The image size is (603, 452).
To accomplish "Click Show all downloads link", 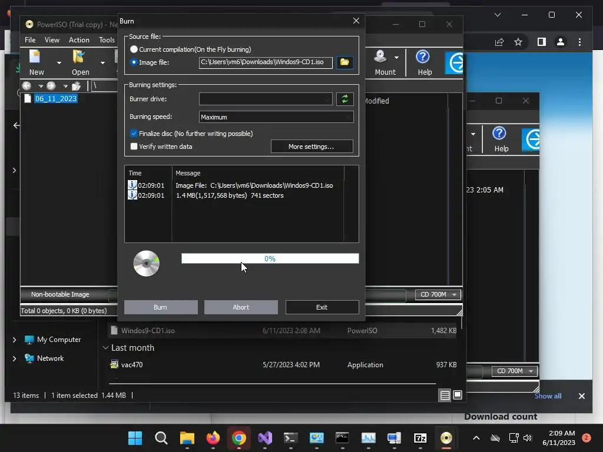I will coord(548,396).
